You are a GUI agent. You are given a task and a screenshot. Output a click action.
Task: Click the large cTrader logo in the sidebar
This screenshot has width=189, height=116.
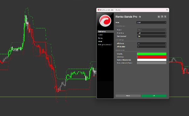(105, 21)
